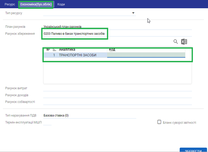Click the Термін експлуатації МШП input
The width and height of the screenshot is (208, 152).
47,123
